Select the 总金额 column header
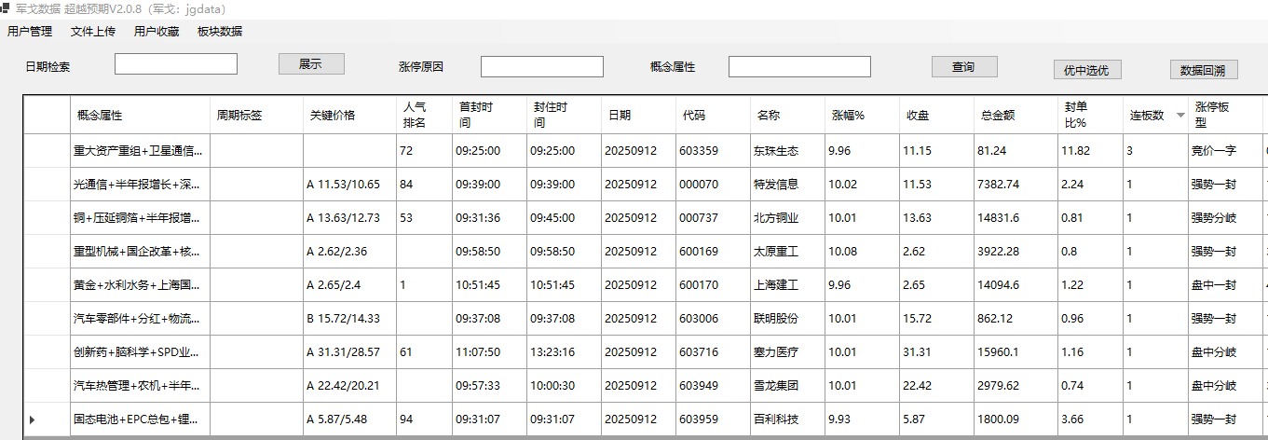 [998, 116]
